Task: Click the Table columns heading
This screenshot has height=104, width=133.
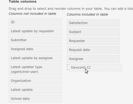Action: [23, 2]
